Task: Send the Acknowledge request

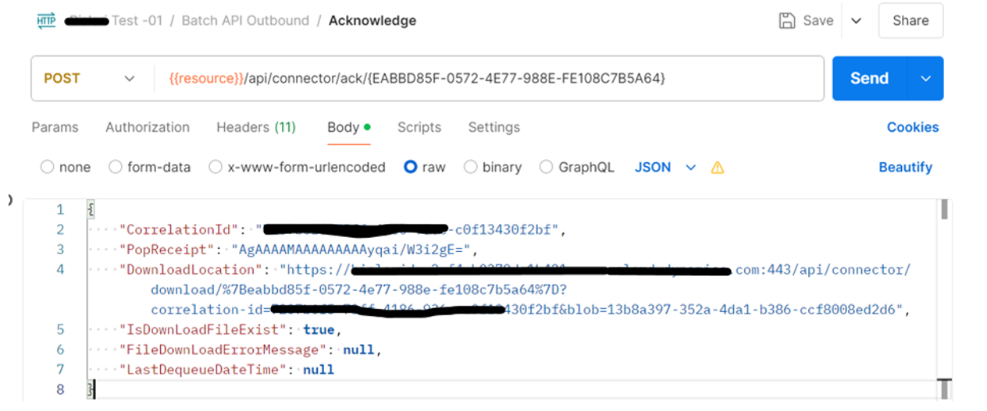Action: 870,79
